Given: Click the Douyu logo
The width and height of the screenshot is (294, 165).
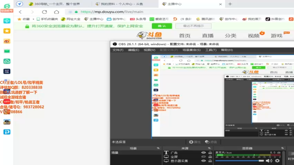Looking at the screenshot, I should coord(149,35).
